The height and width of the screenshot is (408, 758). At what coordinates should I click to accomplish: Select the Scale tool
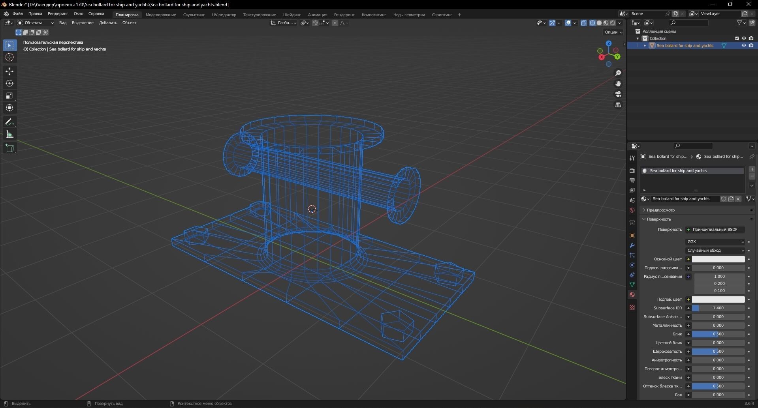(x=9, y=95)
